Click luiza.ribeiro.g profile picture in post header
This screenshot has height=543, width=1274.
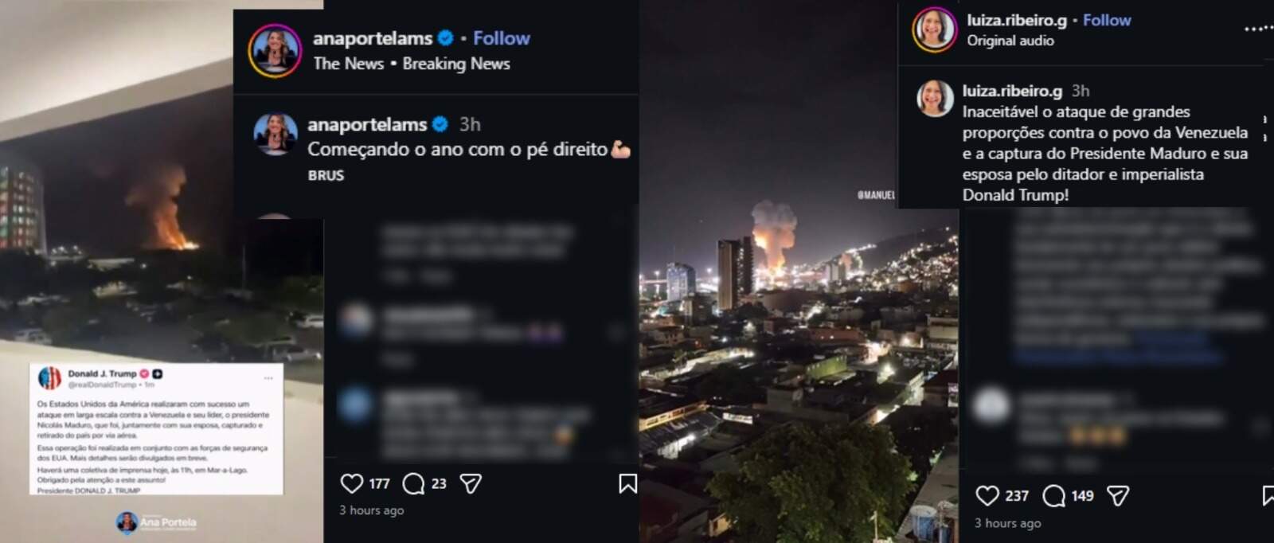934,30
